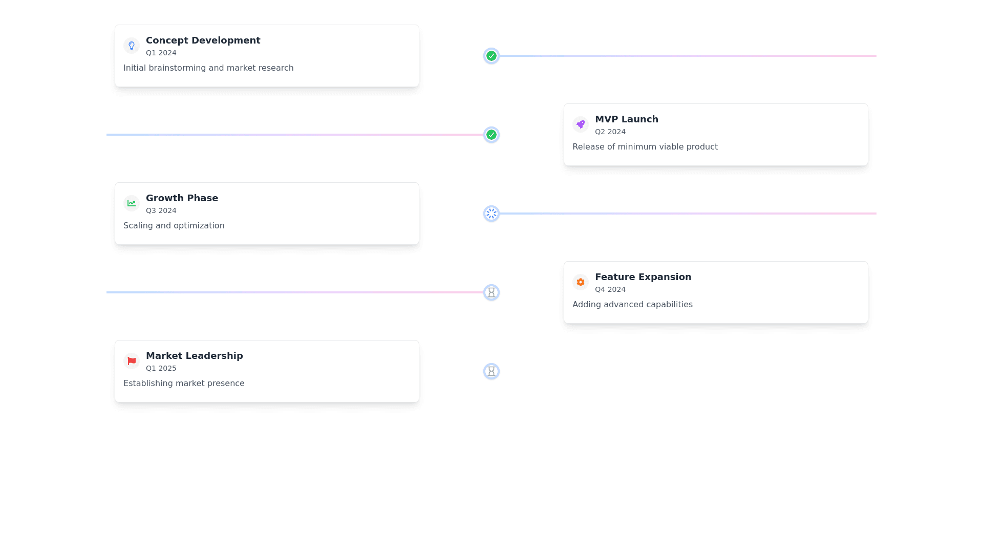The height and width of the screenshot is (553, 983).
Task: Click the spinning loader marker beside Growth Phase
Action: [x=491, y=214]
